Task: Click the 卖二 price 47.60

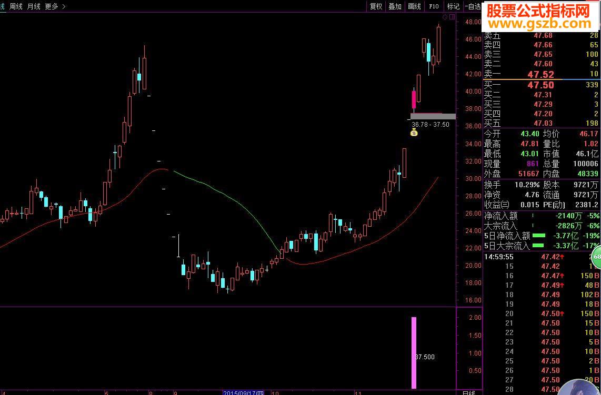Action: tap(543, 64)
